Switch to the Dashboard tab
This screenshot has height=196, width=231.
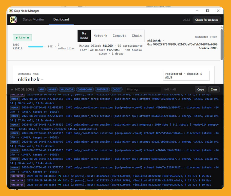(61, 19)
